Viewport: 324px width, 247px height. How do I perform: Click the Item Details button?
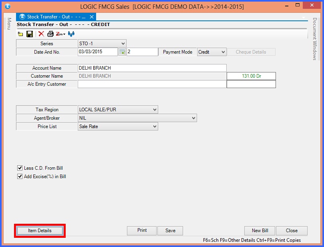(40, 231)
